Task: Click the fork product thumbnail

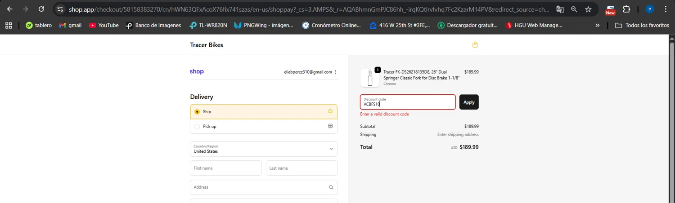Action: [x=370, y=78]
